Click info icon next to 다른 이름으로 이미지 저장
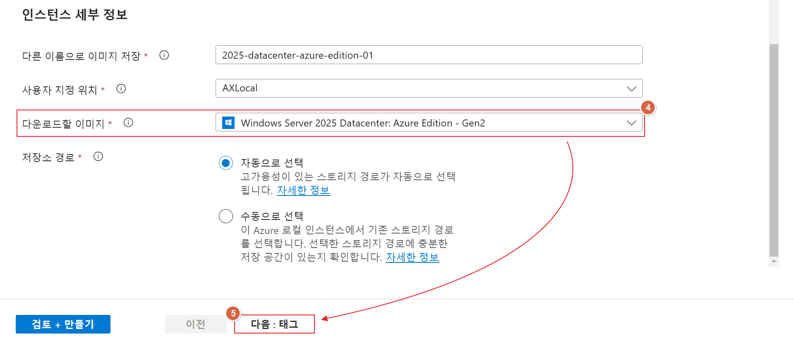 coord(164,55)
